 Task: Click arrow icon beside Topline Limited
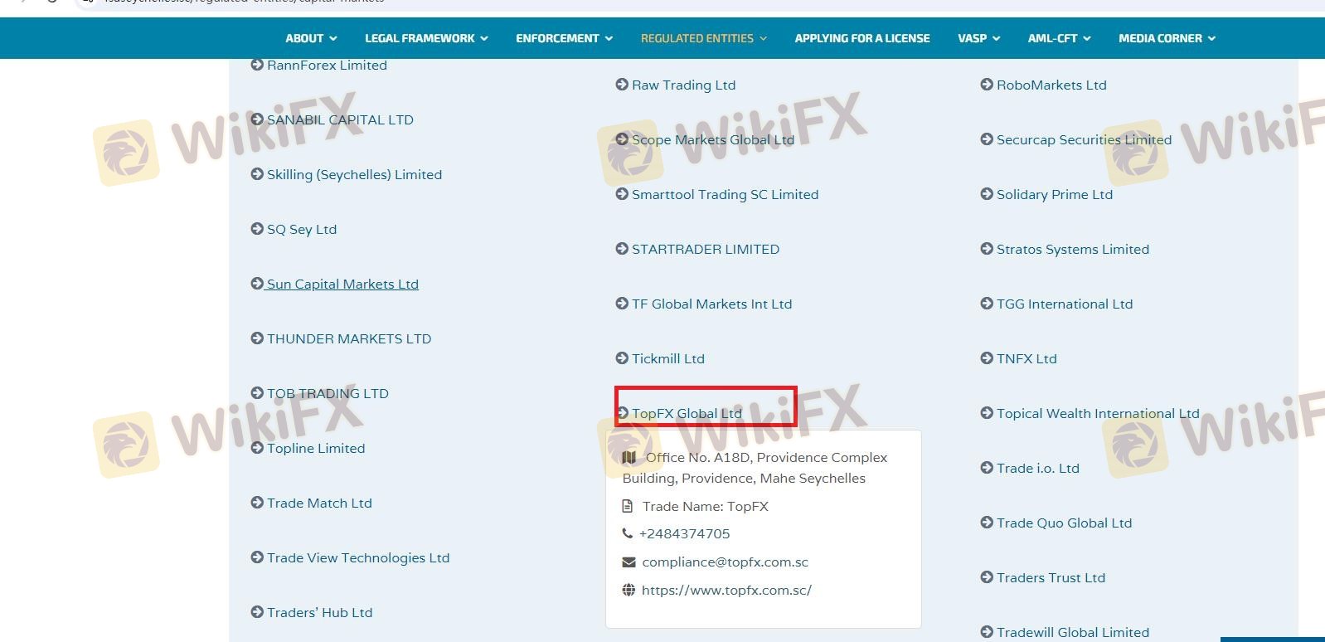point(257,448)
